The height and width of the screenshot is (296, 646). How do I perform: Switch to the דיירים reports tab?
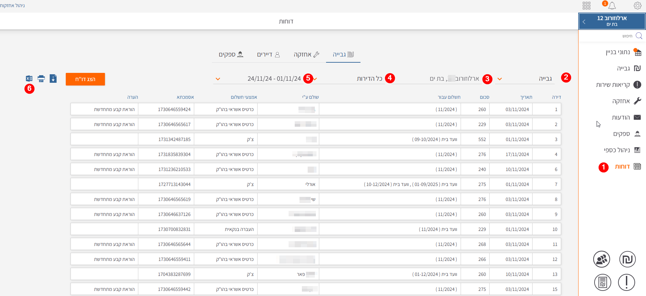pyautogui.click(x=268, y=54)
